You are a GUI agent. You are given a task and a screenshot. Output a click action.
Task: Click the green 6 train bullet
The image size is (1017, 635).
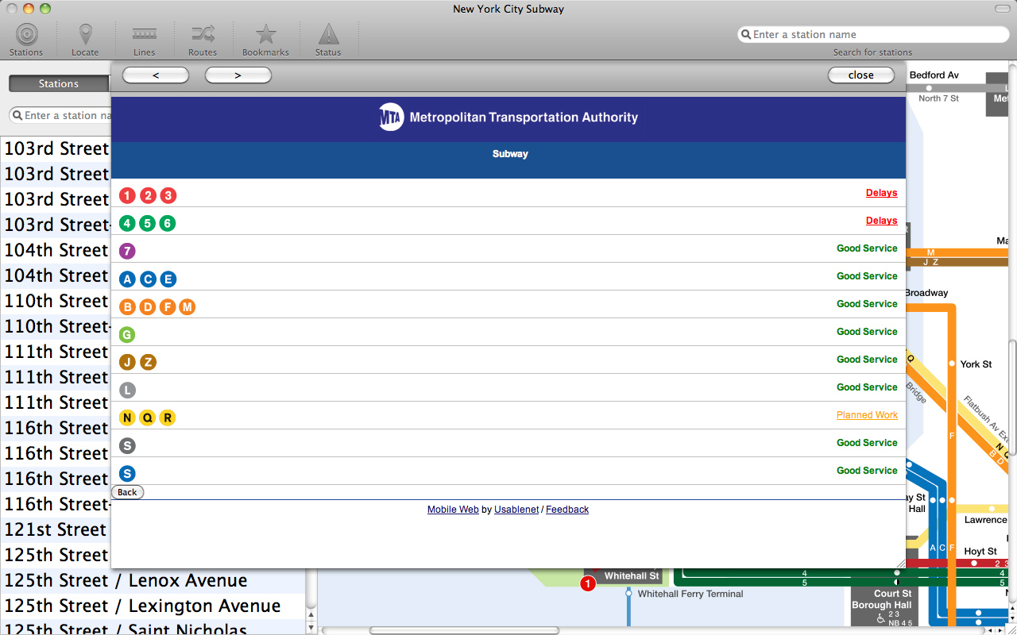[168, 223]
